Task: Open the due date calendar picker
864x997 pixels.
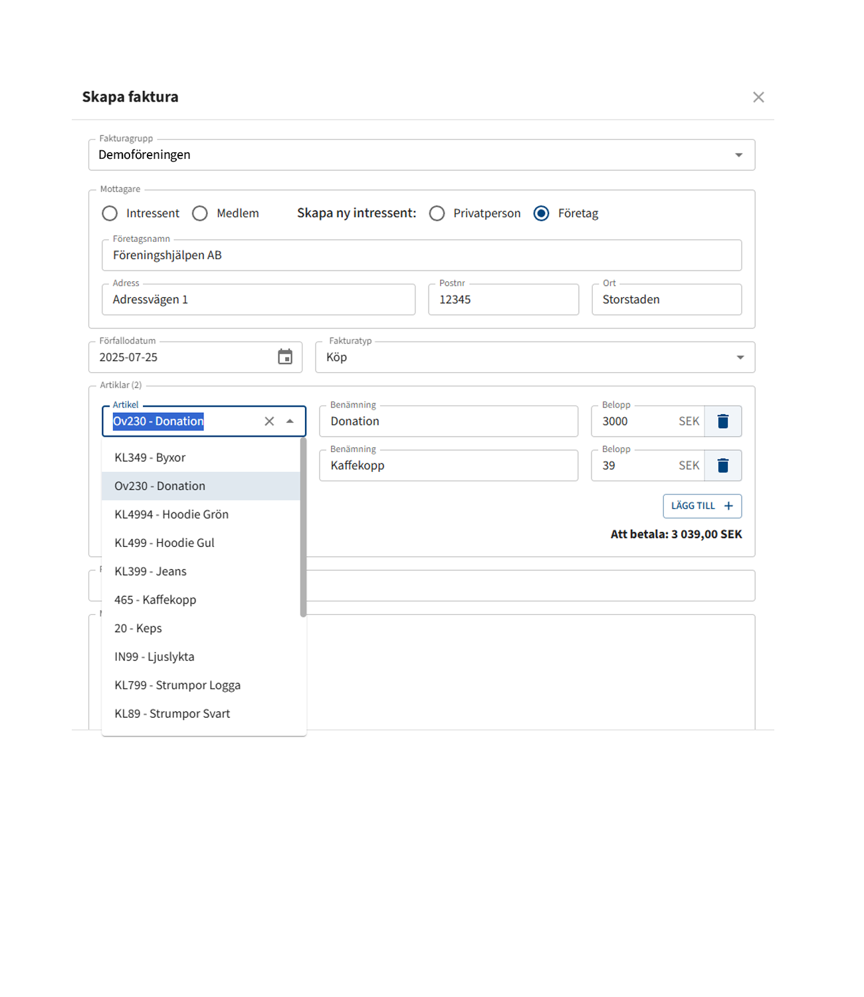Action: coord(285,357)
